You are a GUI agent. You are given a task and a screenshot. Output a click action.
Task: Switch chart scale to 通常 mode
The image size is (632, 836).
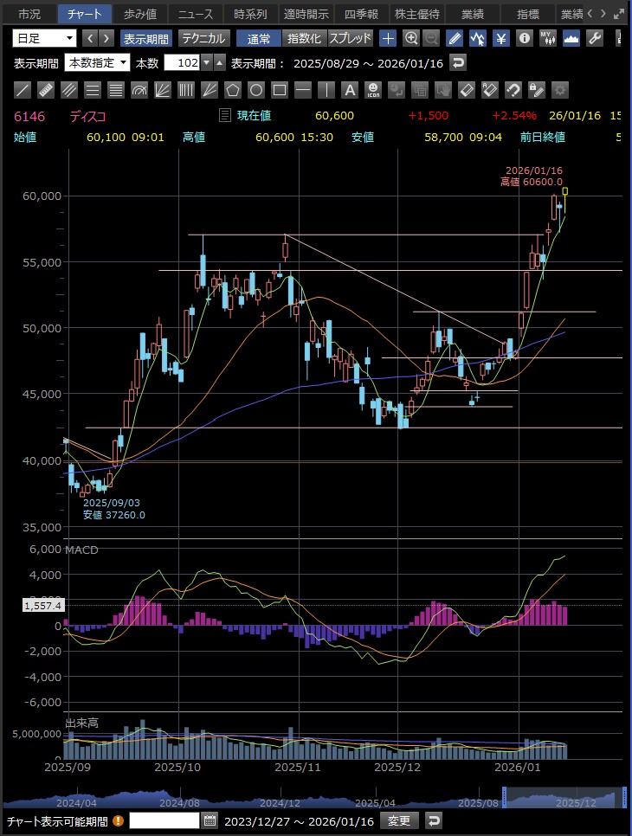[258, 38]
